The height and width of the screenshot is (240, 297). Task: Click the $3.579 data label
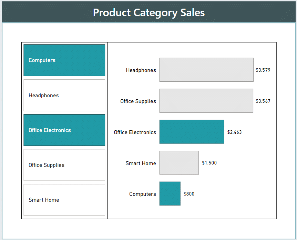click(263, 70)
